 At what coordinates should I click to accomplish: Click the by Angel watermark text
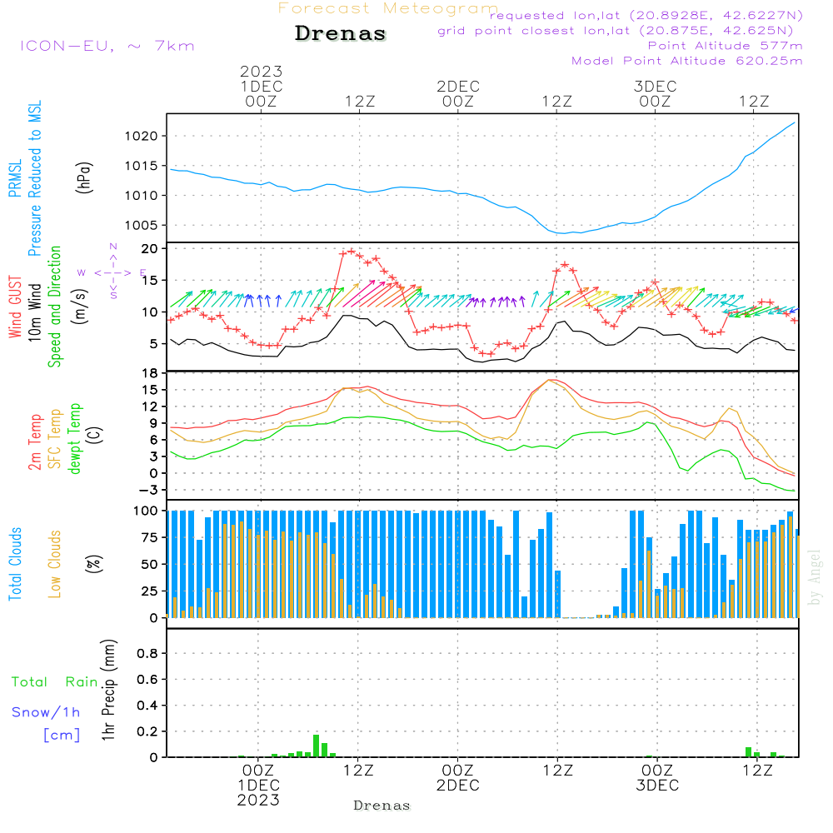(815, 577)
